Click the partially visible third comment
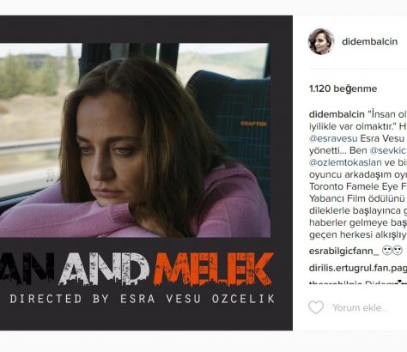The image size is (407, 352). pyautogui.click(x=358, y=282)
